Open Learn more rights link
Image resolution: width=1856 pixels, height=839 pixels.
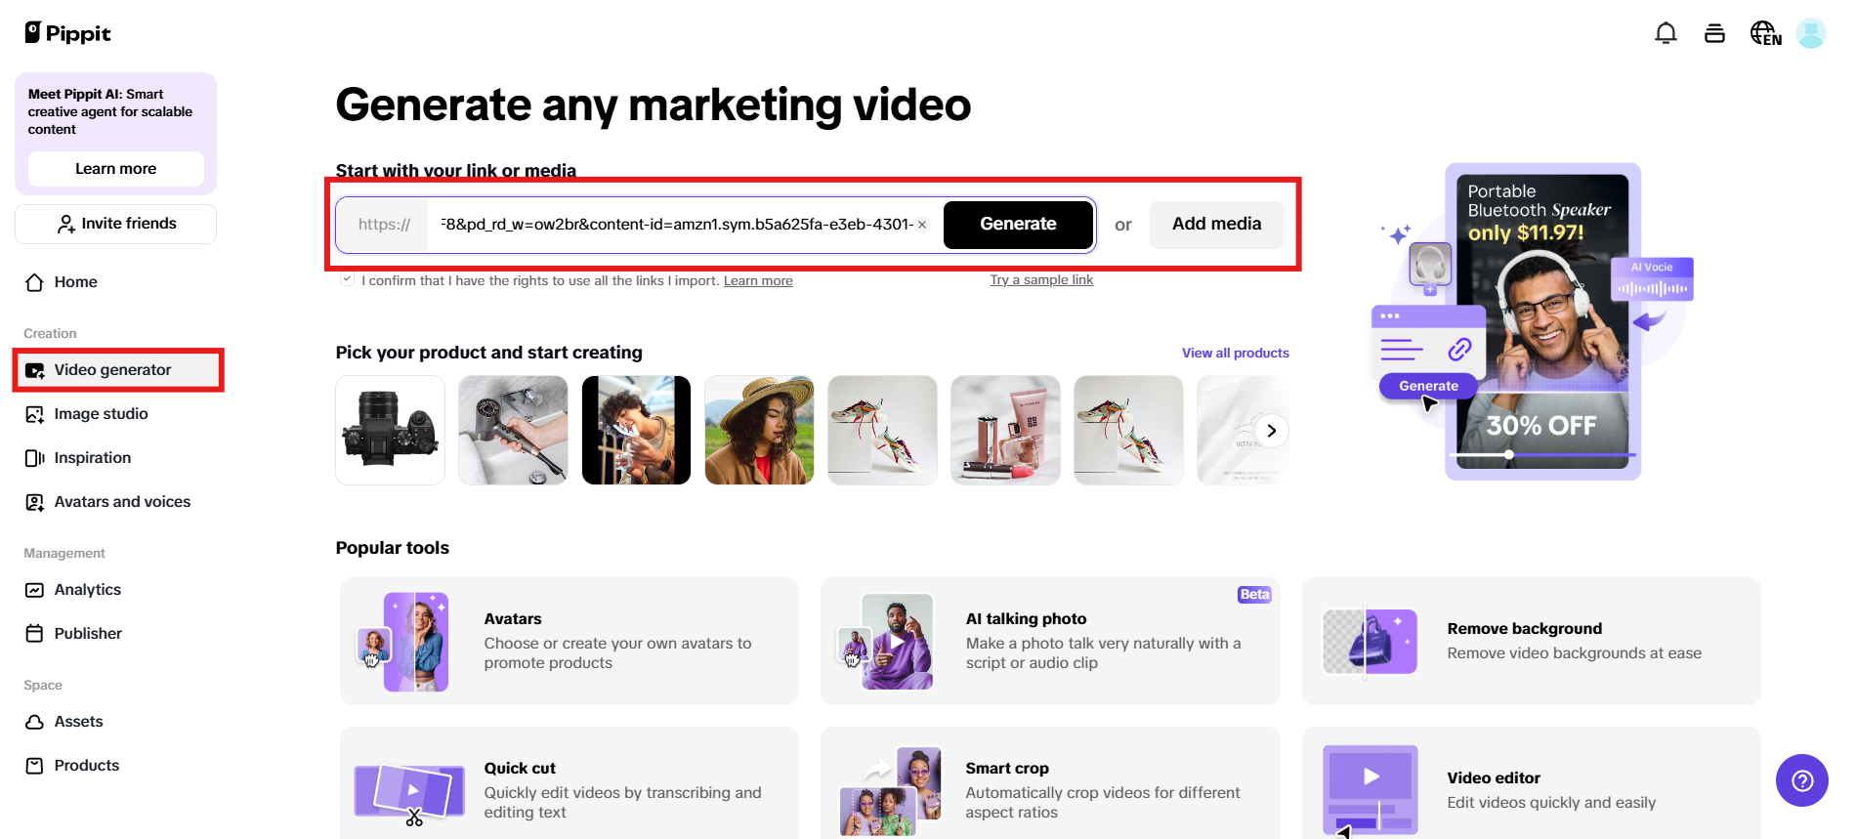pyautogui.click(x=758, y=281)
